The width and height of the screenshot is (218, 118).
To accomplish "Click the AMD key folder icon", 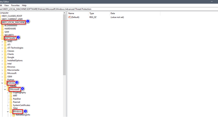I will [x=5, y=41].
